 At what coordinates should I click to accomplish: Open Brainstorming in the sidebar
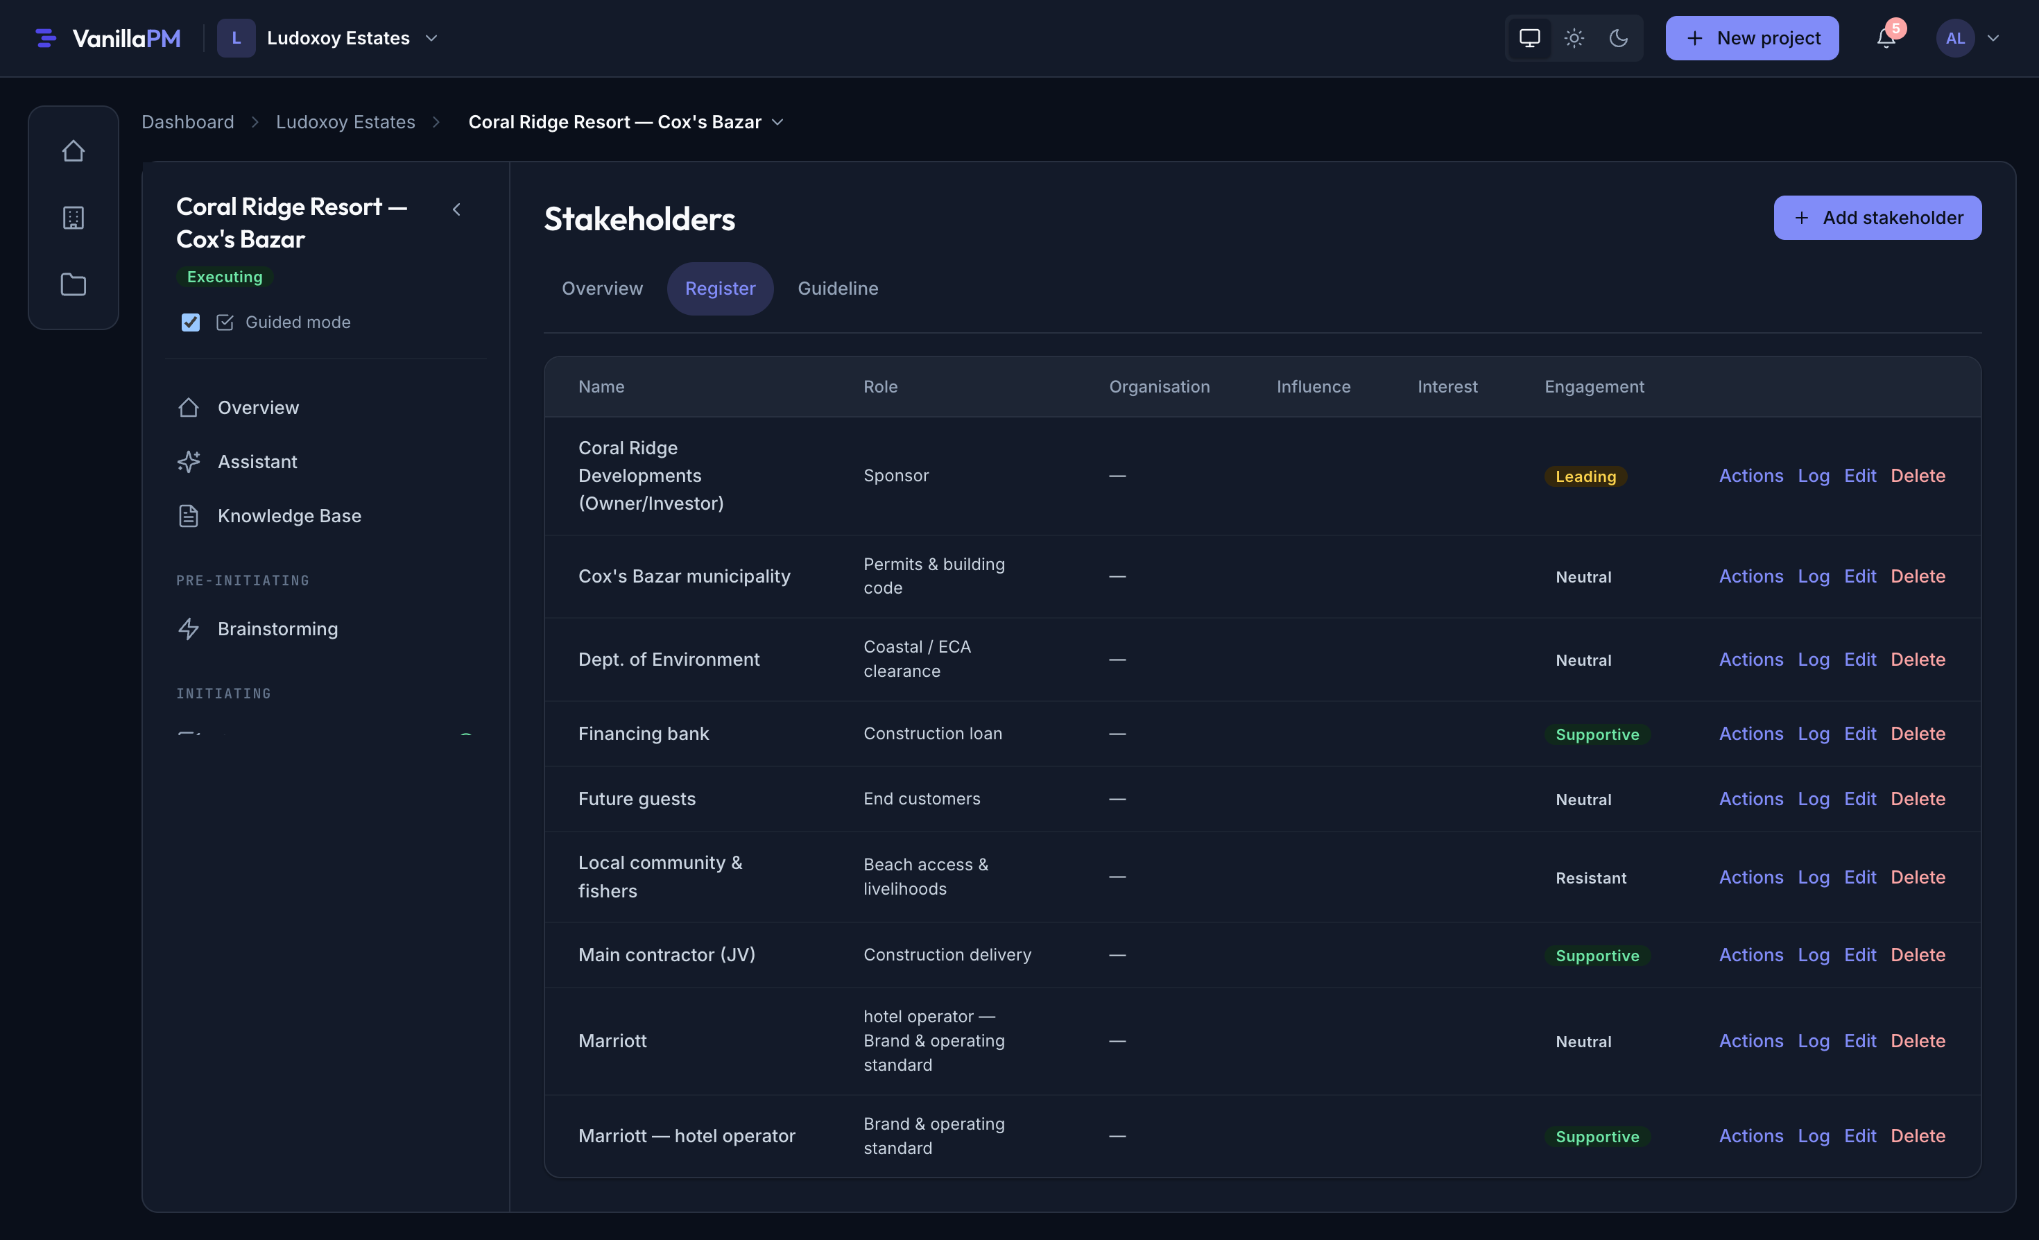(326, 629)
